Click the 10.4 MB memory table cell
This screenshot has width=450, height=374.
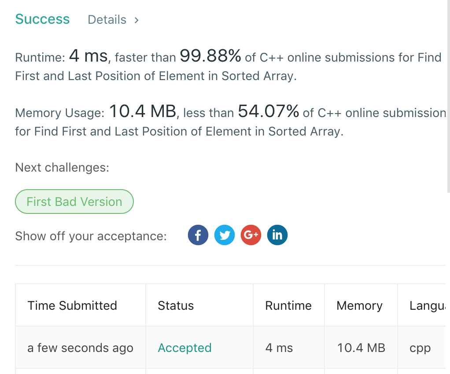coord(361,348)
